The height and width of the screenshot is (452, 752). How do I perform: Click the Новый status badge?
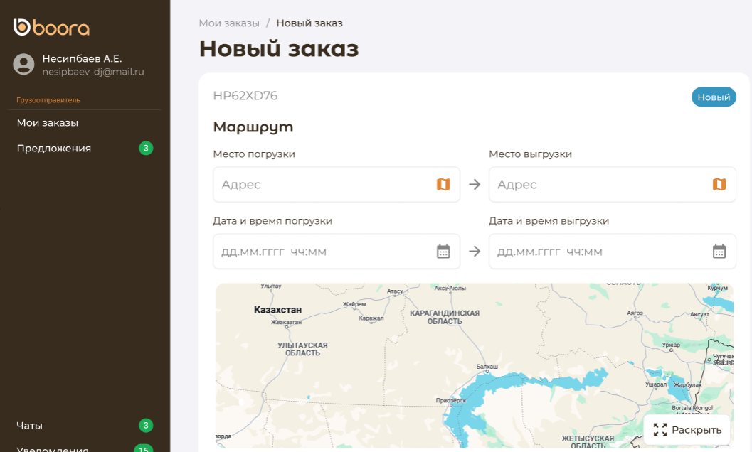714,97
